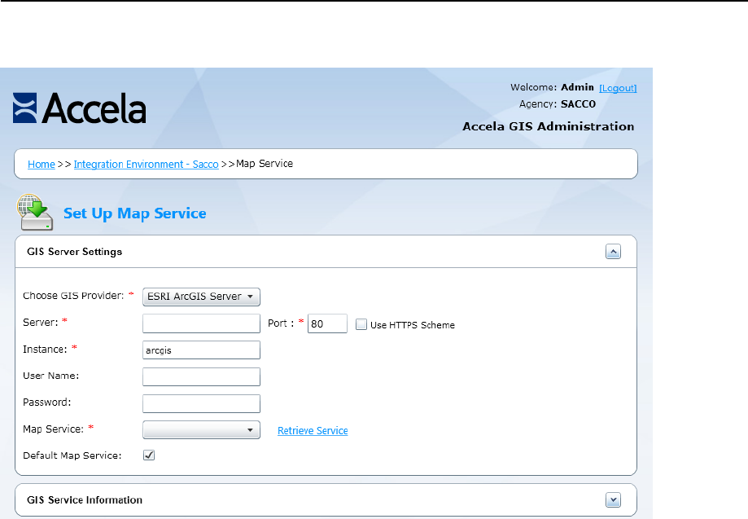Click the Instance field containing arcgis
This screenshot has height=519, width=748.
point(201,350)
